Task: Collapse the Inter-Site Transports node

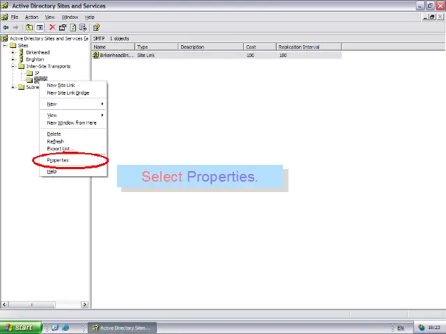Action: (x=13, y=66)
